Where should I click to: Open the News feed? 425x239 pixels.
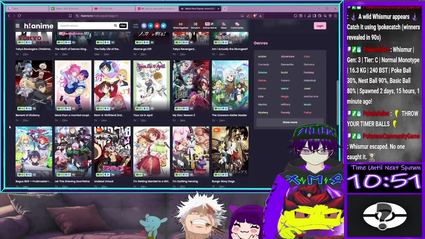pyautogui.click(x=223, y=26)
